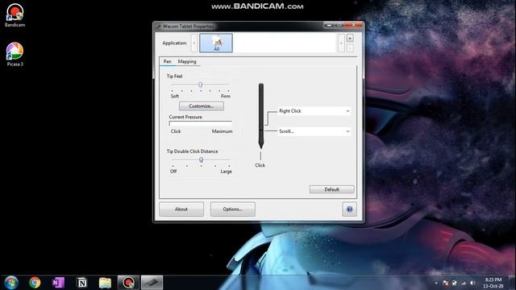Launch Google Chrome from the taskbar

pyautogui.click(x=35, y=283)
